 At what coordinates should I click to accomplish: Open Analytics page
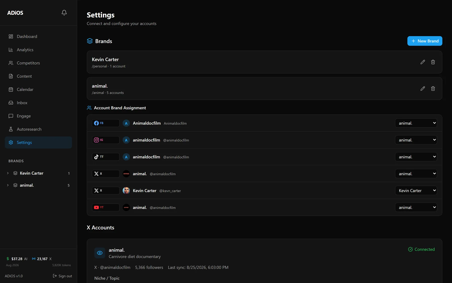pyautogui.click(x=38, y=50)
